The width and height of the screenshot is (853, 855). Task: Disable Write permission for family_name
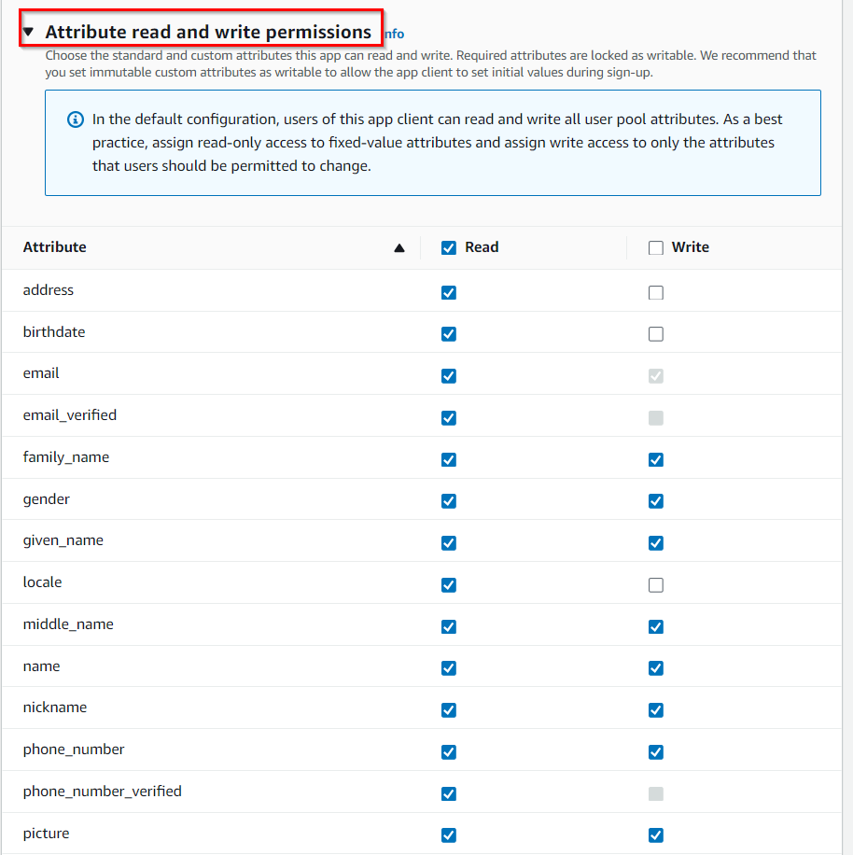(x=656, y=459)
